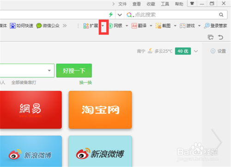Click the 全部装备靠打 hot search link

pos(24,83)
